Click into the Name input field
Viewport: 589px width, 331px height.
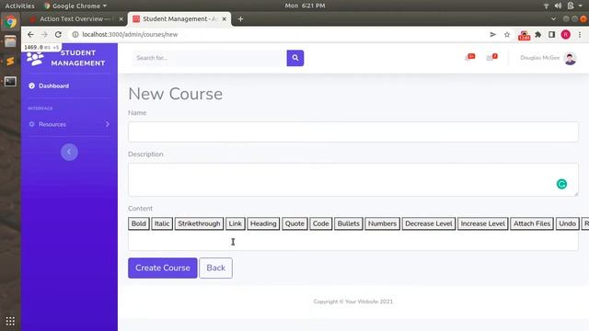pyautogui.click(x=353, y=131)
